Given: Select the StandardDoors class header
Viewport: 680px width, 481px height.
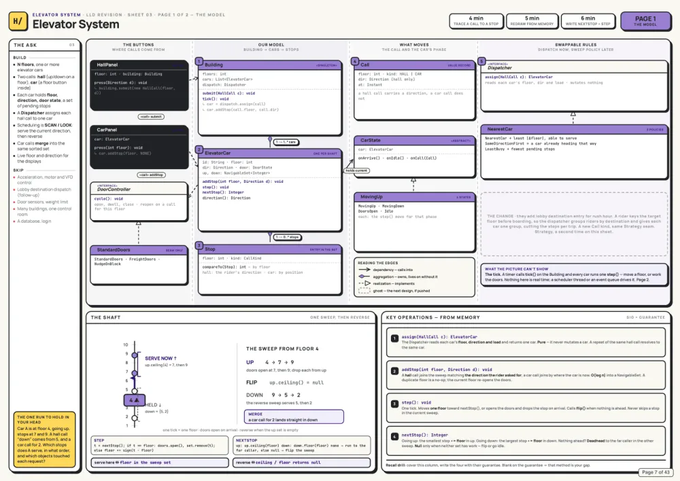Looking at the screenshot, I should [139, 250].
